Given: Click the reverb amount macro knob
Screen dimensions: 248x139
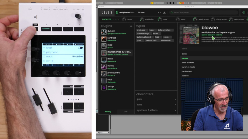Looking at the screenshot, I should 195,19.
